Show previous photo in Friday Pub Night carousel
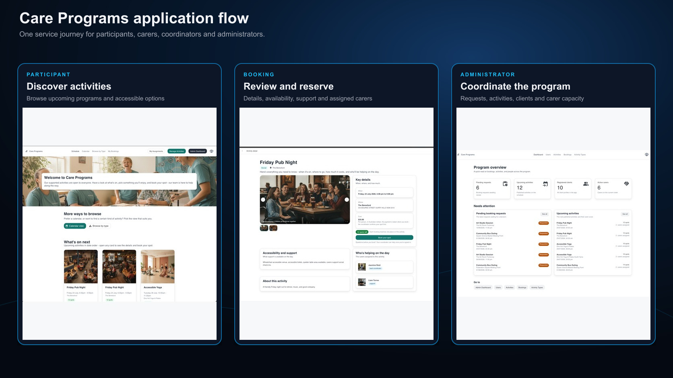The height and width of the screenshot is (378, 673). tap(263, 200)
